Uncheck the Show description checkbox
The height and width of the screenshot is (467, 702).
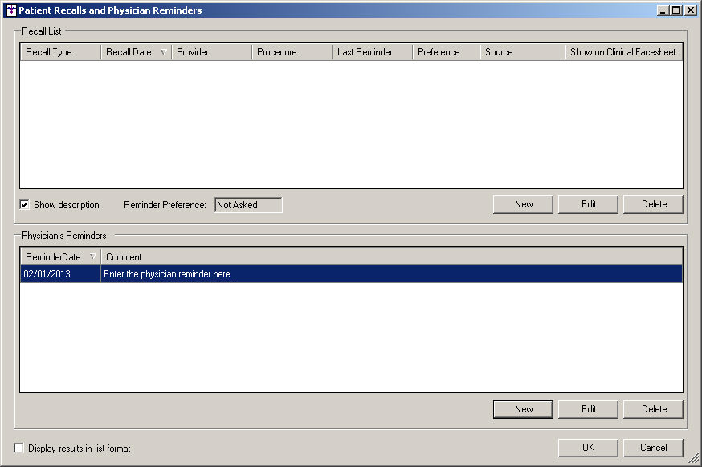(24, 205)
